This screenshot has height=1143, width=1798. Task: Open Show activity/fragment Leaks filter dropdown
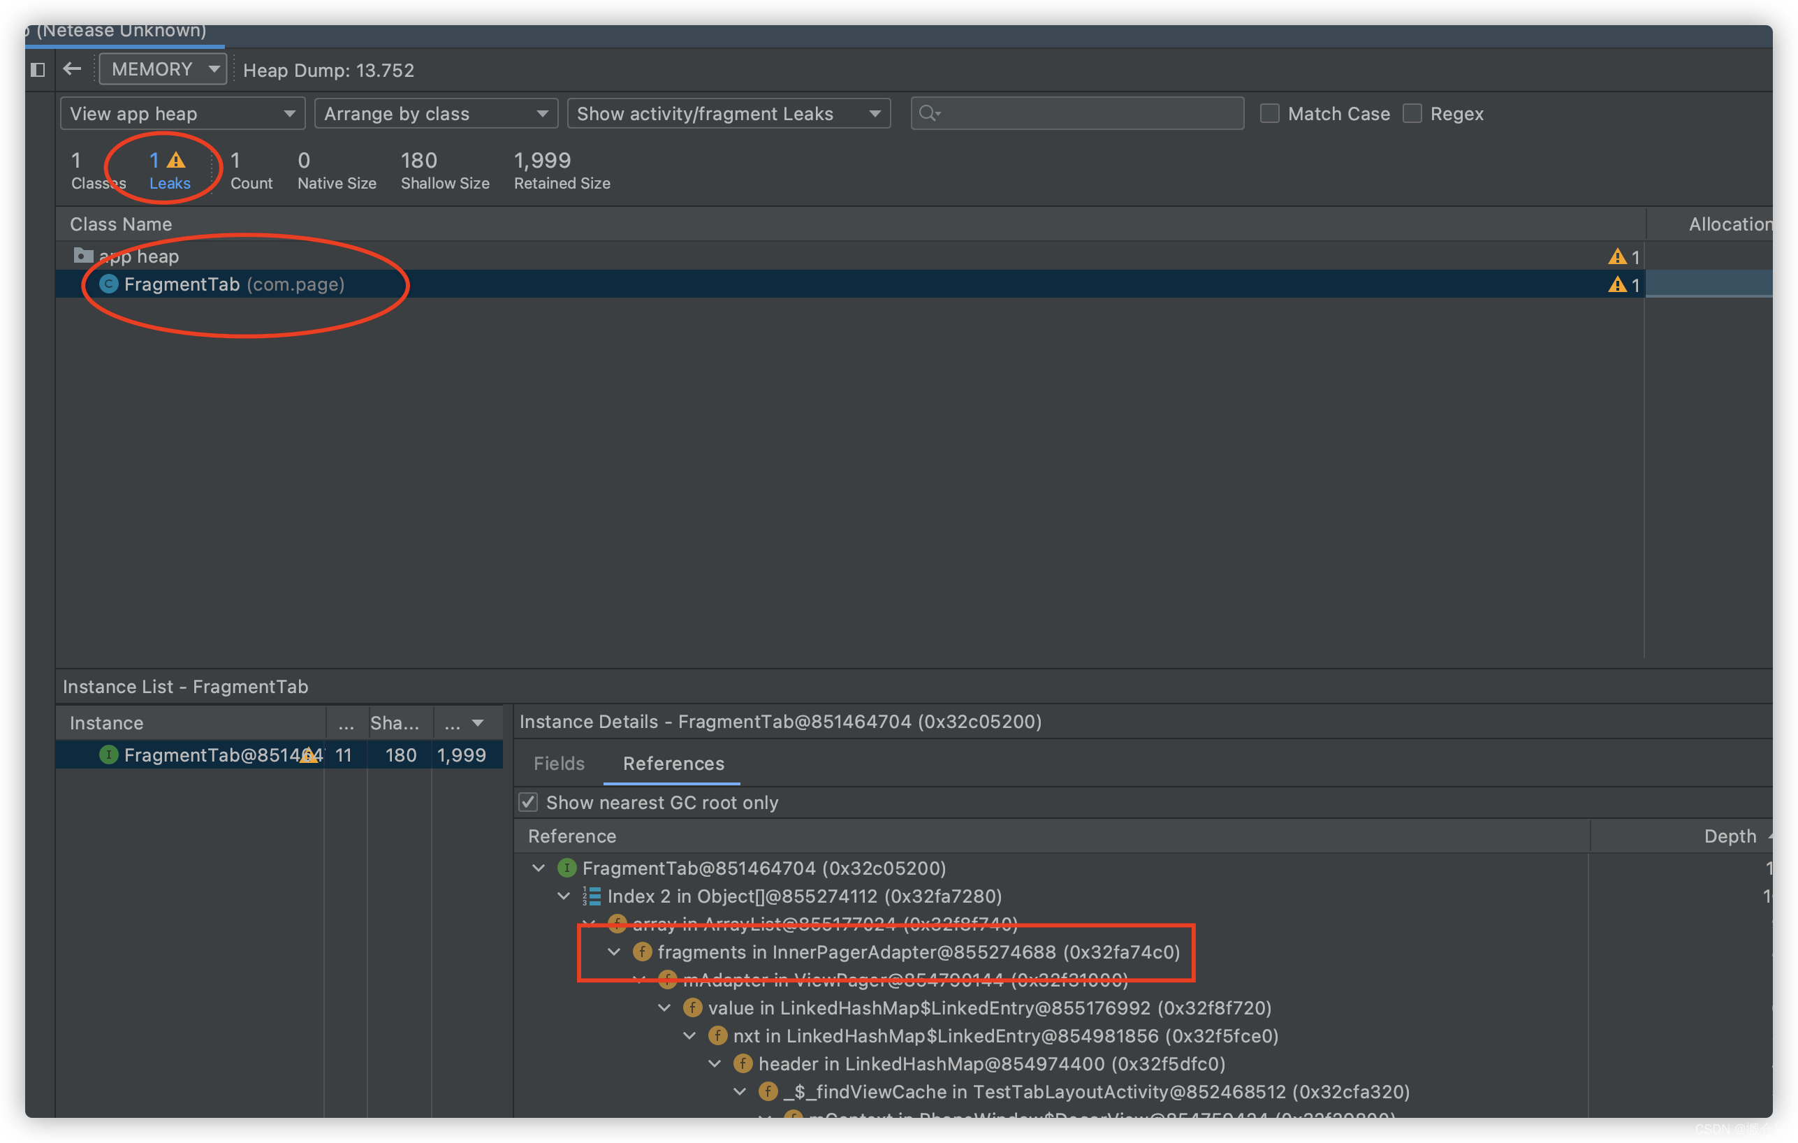tap(728, 114)
